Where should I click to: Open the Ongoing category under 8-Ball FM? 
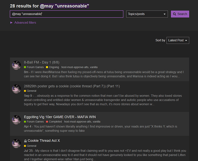pos(52,67)
